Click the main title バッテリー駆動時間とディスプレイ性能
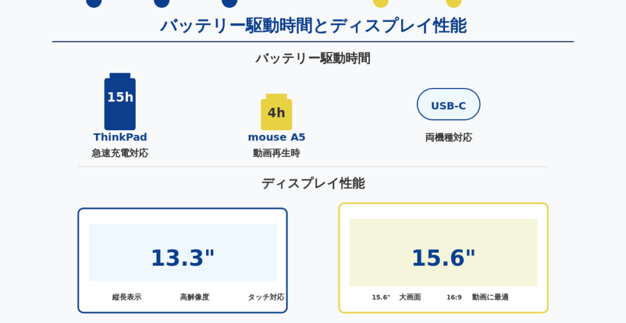The height and width of the screenshot is (323, 626). [313, 26]
